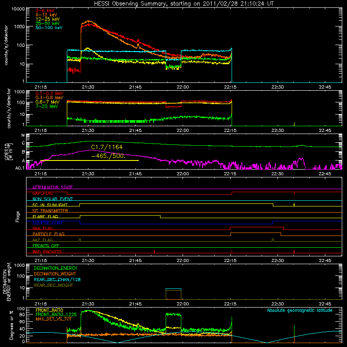The image size is (347, 347).
Task: Click the 0.3-0.8 MeV legend label
Action: [x=49, y=98]
